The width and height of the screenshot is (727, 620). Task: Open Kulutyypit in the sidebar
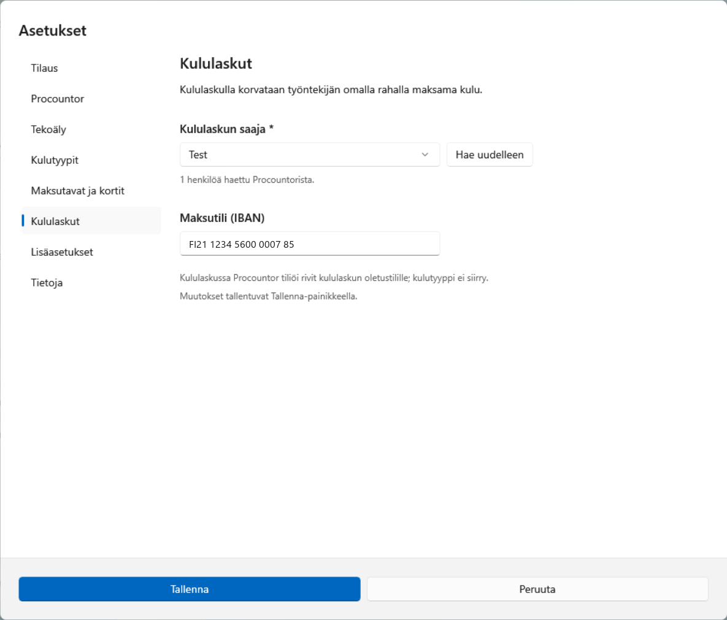point(91,160)
